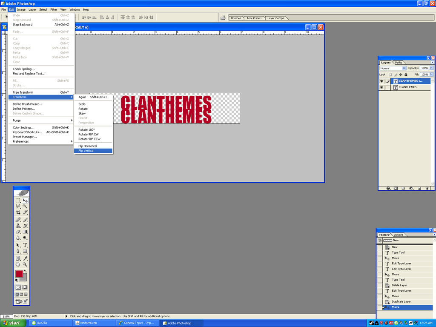Select the Polygonal Lasso tool
436x327 pixels.
click(x=18, y=207)
